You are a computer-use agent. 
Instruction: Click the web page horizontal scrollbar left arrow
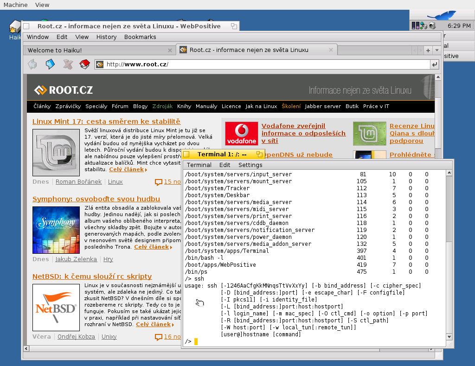(x=26, y=348)
